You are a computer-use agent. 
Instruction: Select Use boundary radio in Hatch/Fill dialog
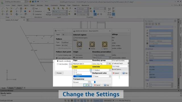58,64
